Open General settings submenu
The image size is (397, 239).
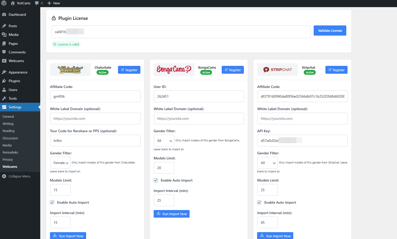8,116
